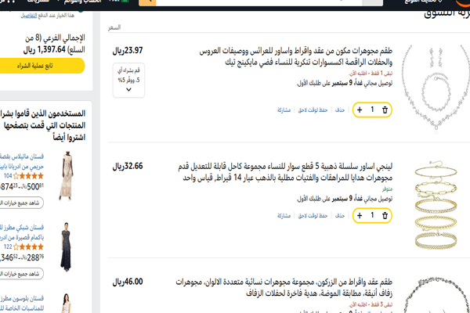470x313 pixels.
Task: Open the 'فستان ماتيلاس' recommended dress link
Action: (22, 161)
